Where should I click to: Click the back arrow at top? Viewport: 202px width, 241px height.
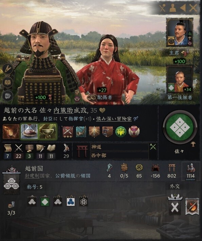click(x=183, y=8)
